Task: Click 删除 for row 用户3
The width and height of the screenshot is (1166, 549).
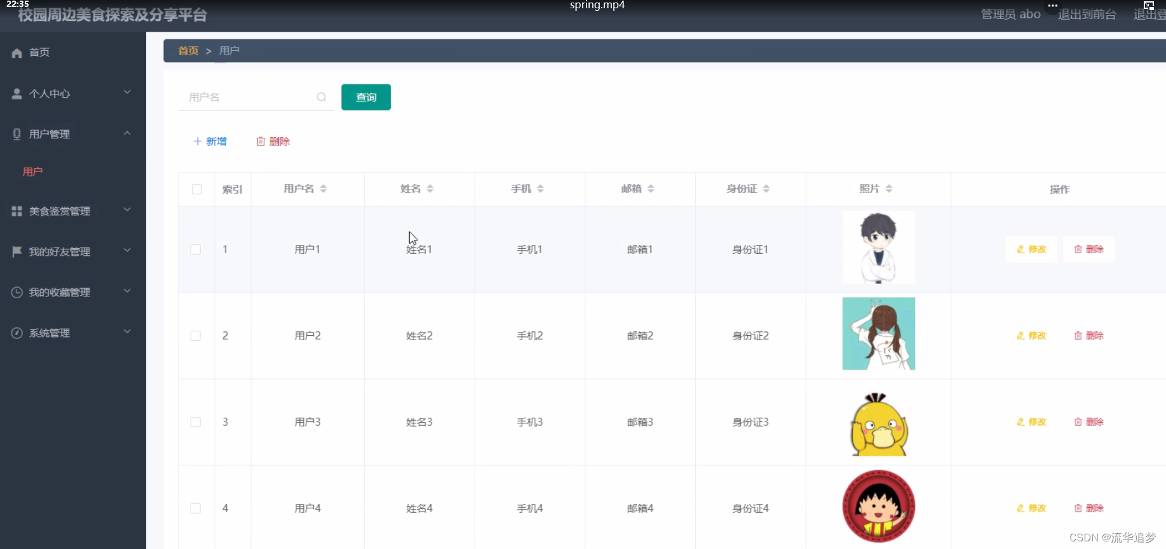Action: click(x=1089, y=422)
